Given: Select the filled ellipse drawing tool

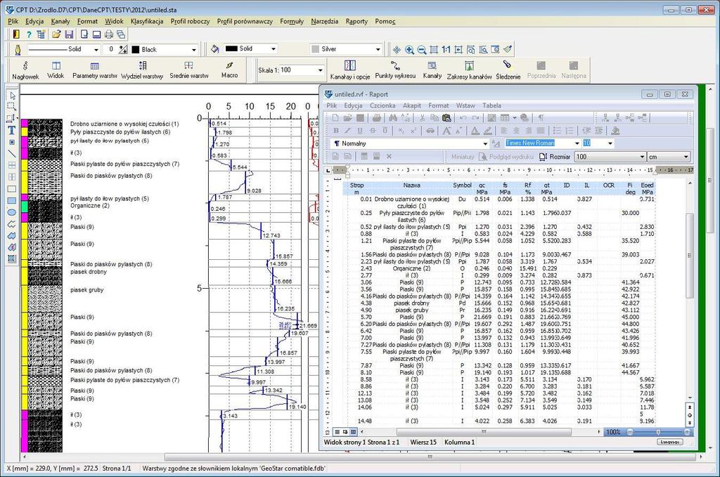Looking at the screenshot, I should [12, 212].
